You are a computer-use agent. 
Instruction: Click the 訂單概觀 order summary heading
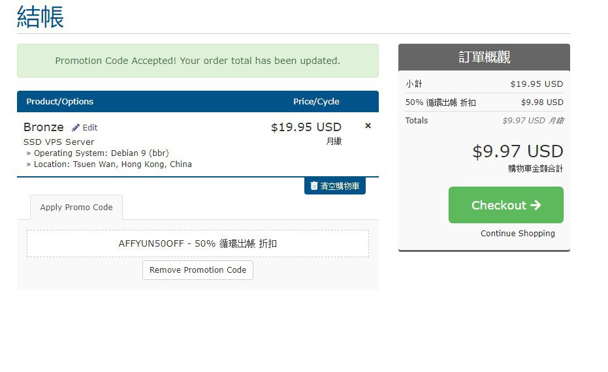pyautogui.click(x=484, y=57)
